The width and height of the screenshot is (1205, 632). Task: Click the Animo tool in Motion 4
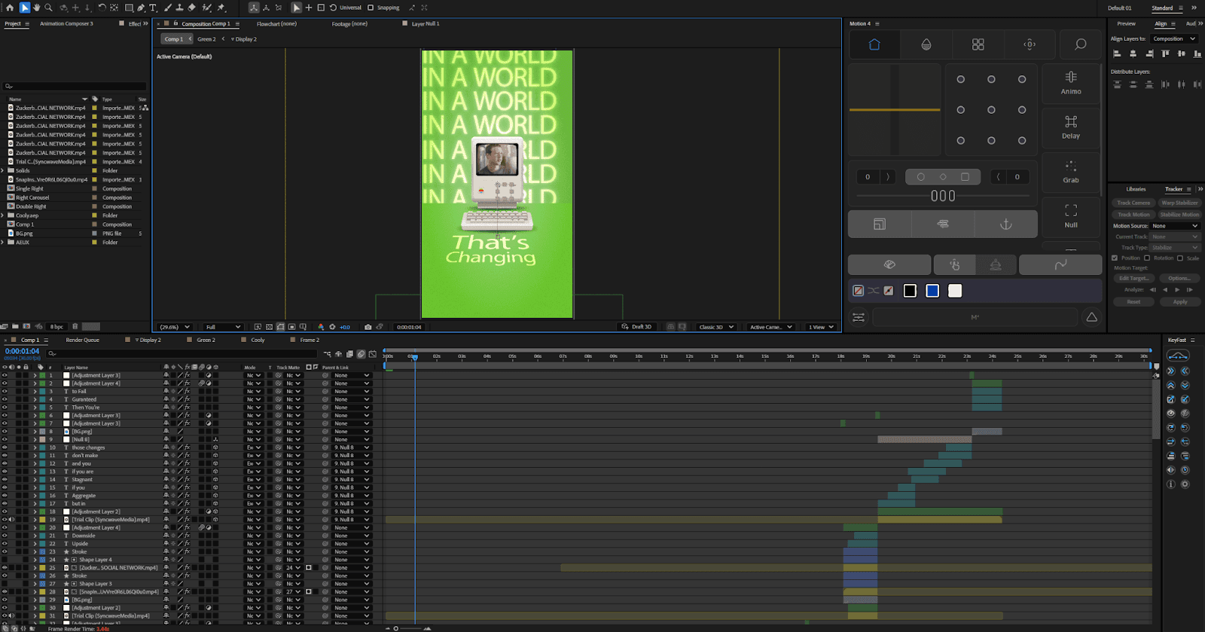click(1070, 82)
